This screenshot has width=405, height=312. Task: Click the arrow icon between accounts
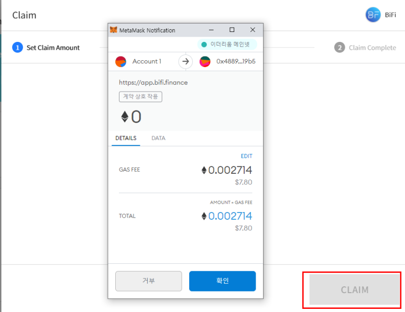pyautogui.click(x=185, y=61)
